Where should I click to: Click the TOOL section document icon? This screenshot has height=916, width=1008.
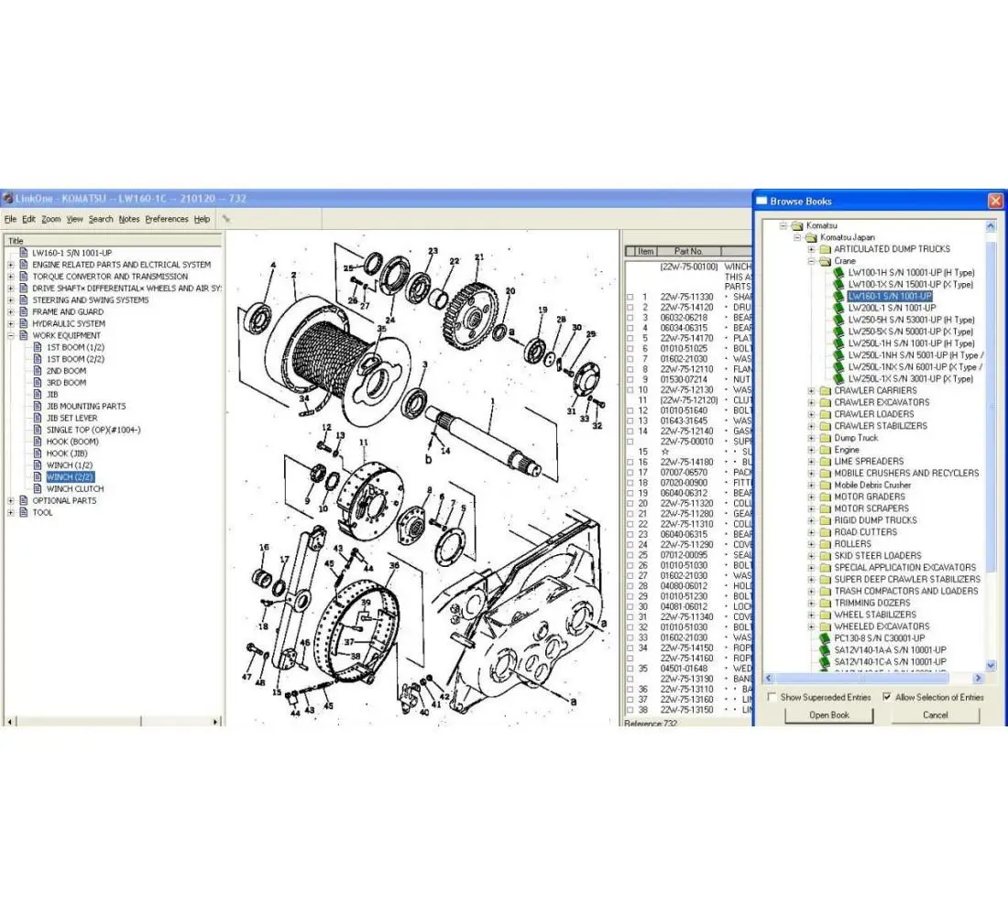coord(24,512)
